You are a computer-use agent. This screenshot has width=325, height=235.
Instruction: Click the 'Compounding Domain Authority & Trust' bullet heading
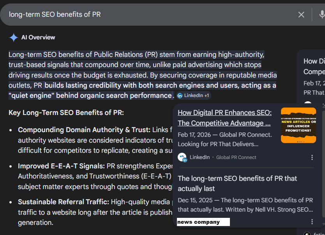(84, 130)
